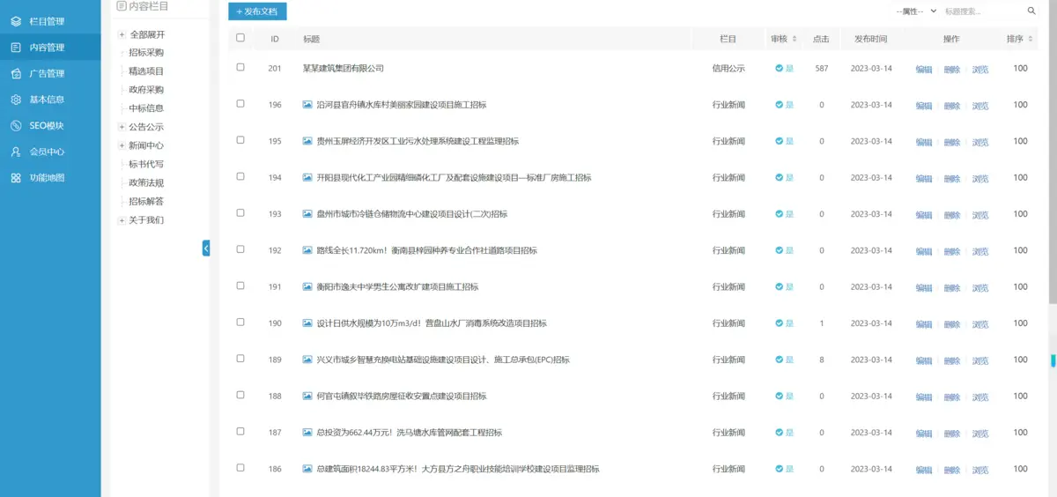Viewport: 1057px width, 497px height.
Task: Check the box for row ID 201
Action: [240, 67]
